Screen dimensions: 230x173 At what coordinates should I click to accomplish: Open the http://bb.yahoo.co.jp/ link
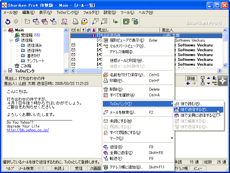28,130
